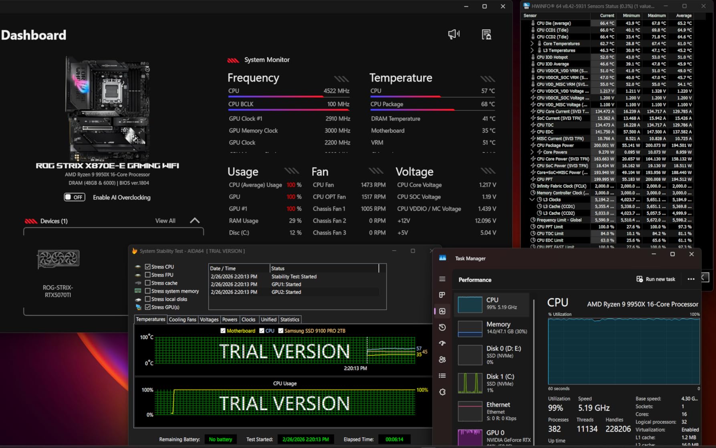Uncheck Stress GPU(s) in AIDA64
Viewport: 716px width, 448px height.
(x=148, y=307)
